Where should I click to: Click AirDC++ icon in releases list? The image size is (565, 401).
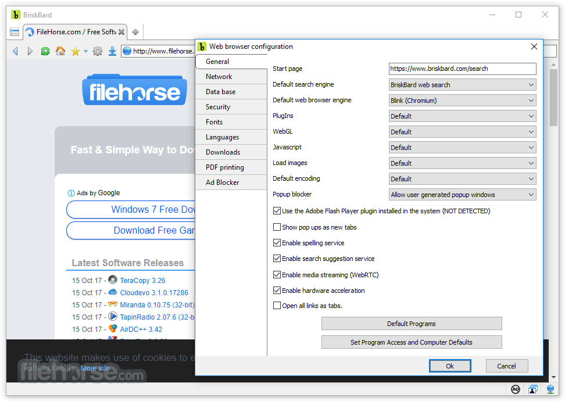(x=113, y=328)
